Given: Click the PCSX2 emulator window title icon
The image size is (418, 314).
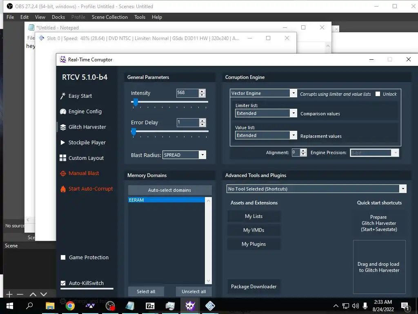Looking at the screenshot, I should (x=42, y=38).
